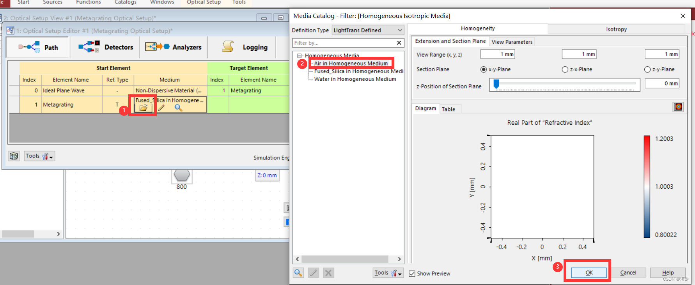The image size is (695, 285).
Task: Open the Tools dropdown in the Optical Setup Editor
Action: coord(39,156)
